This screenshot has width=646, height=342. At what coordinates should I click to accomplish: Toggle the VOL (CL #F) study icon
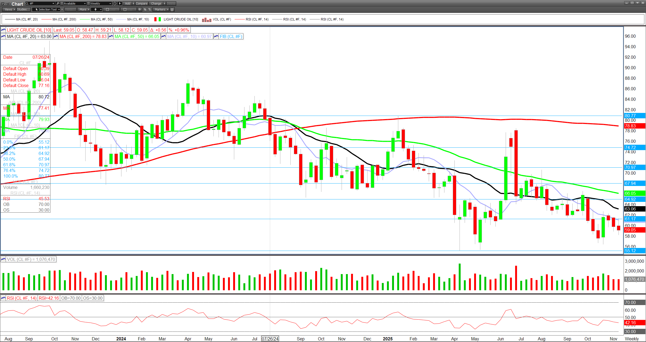(x=3, y=259)
